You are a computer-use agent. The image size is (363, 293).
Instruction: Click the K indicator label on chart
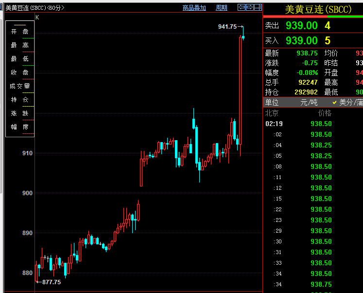tap(37, 18)
